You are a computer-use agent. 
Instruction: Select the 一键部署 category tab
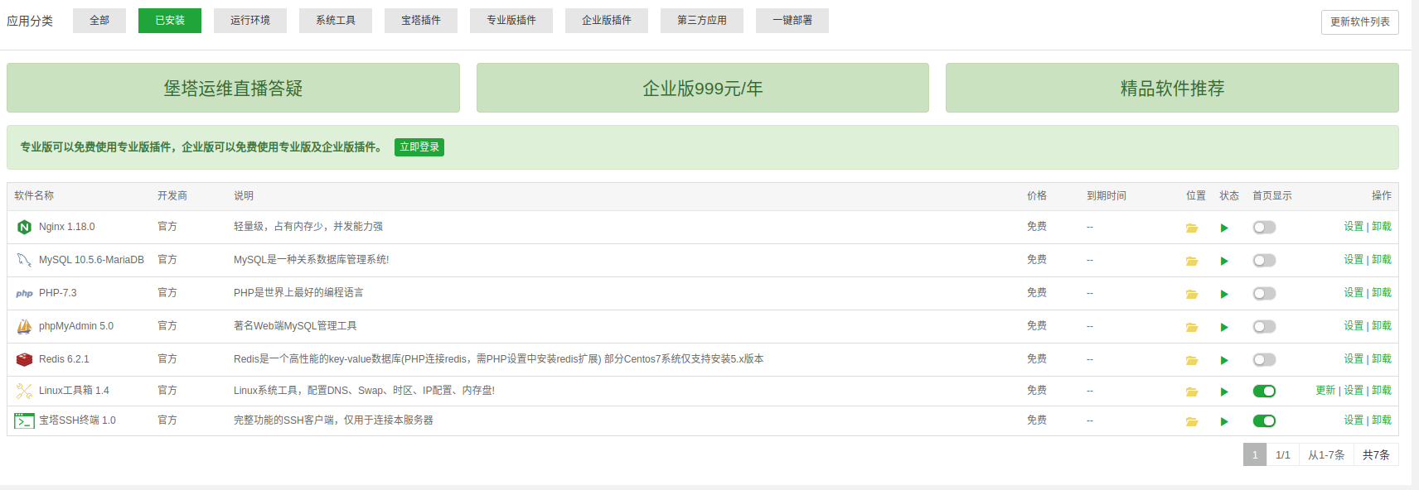(x=792, y=20)
